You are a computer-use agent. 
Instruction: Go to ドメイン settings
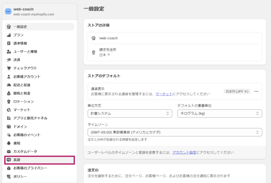click(39, 126)
